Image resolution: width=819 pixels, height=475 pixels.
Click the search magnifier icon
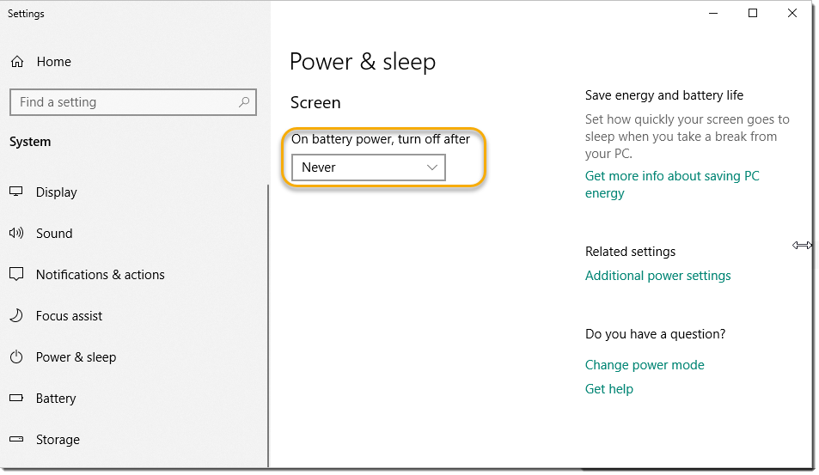[244, 102]
